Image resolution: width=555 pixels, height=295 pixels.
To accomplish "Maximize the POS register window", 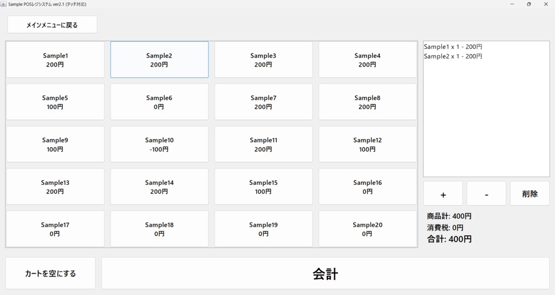I will tap(529, 4).
